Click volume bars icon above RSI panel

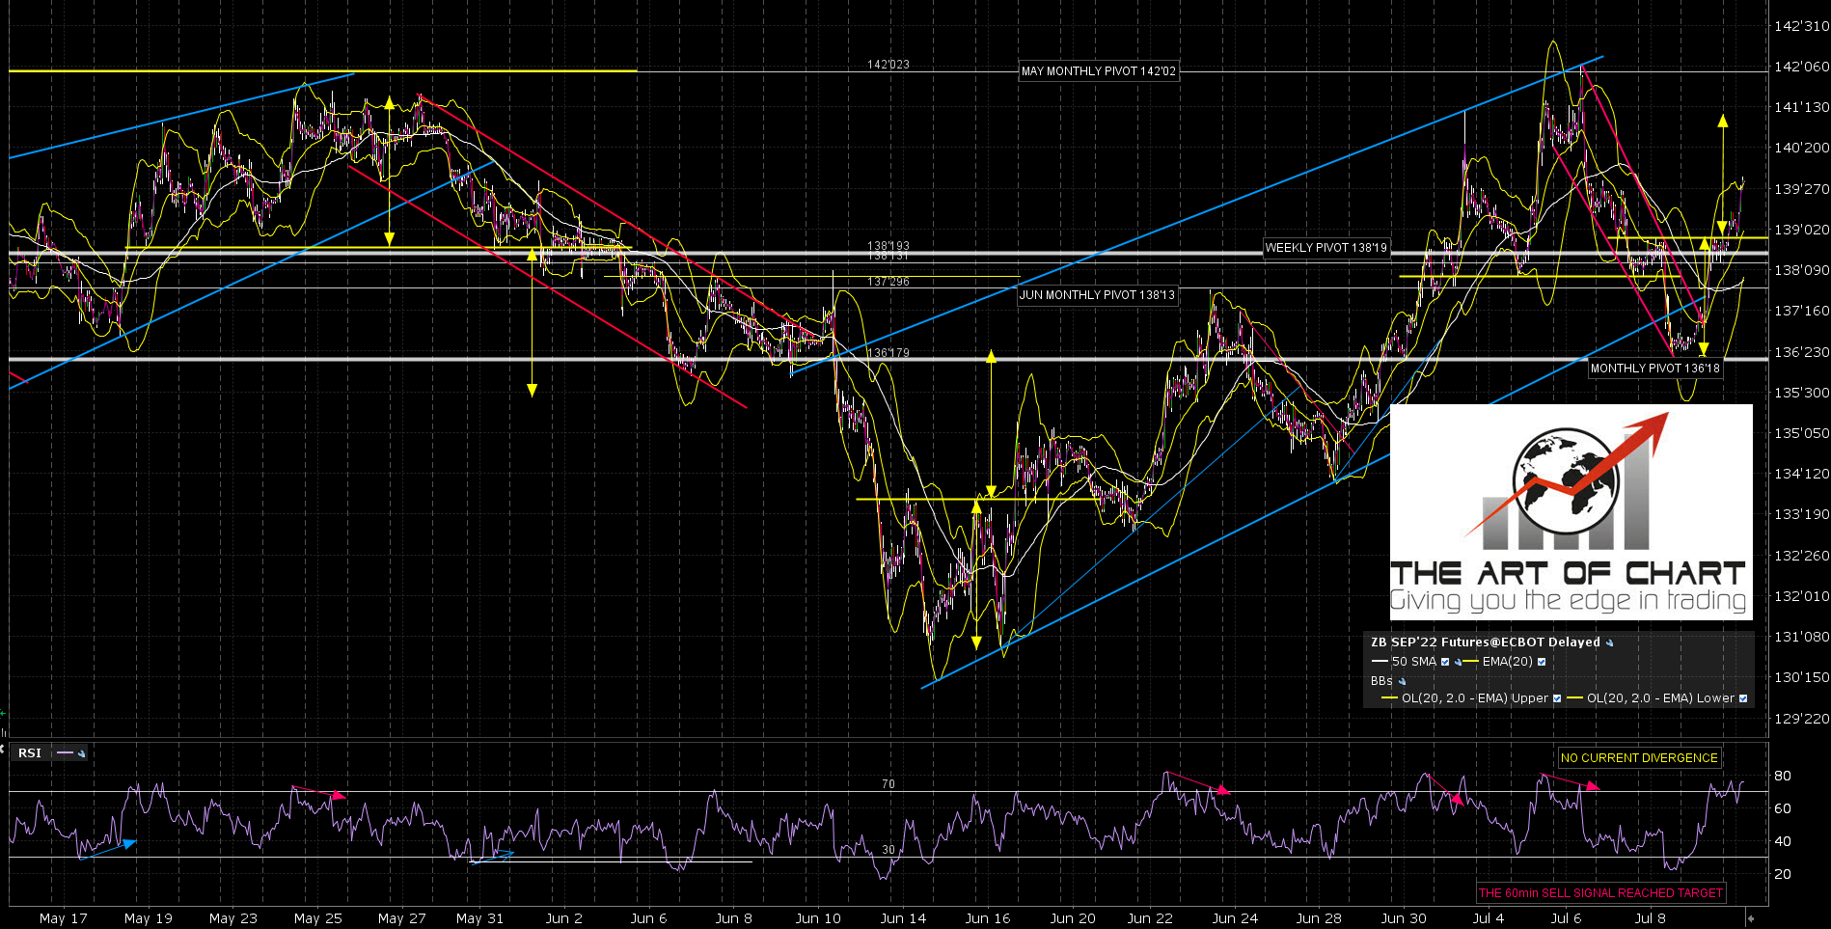(x=4, y=733)
